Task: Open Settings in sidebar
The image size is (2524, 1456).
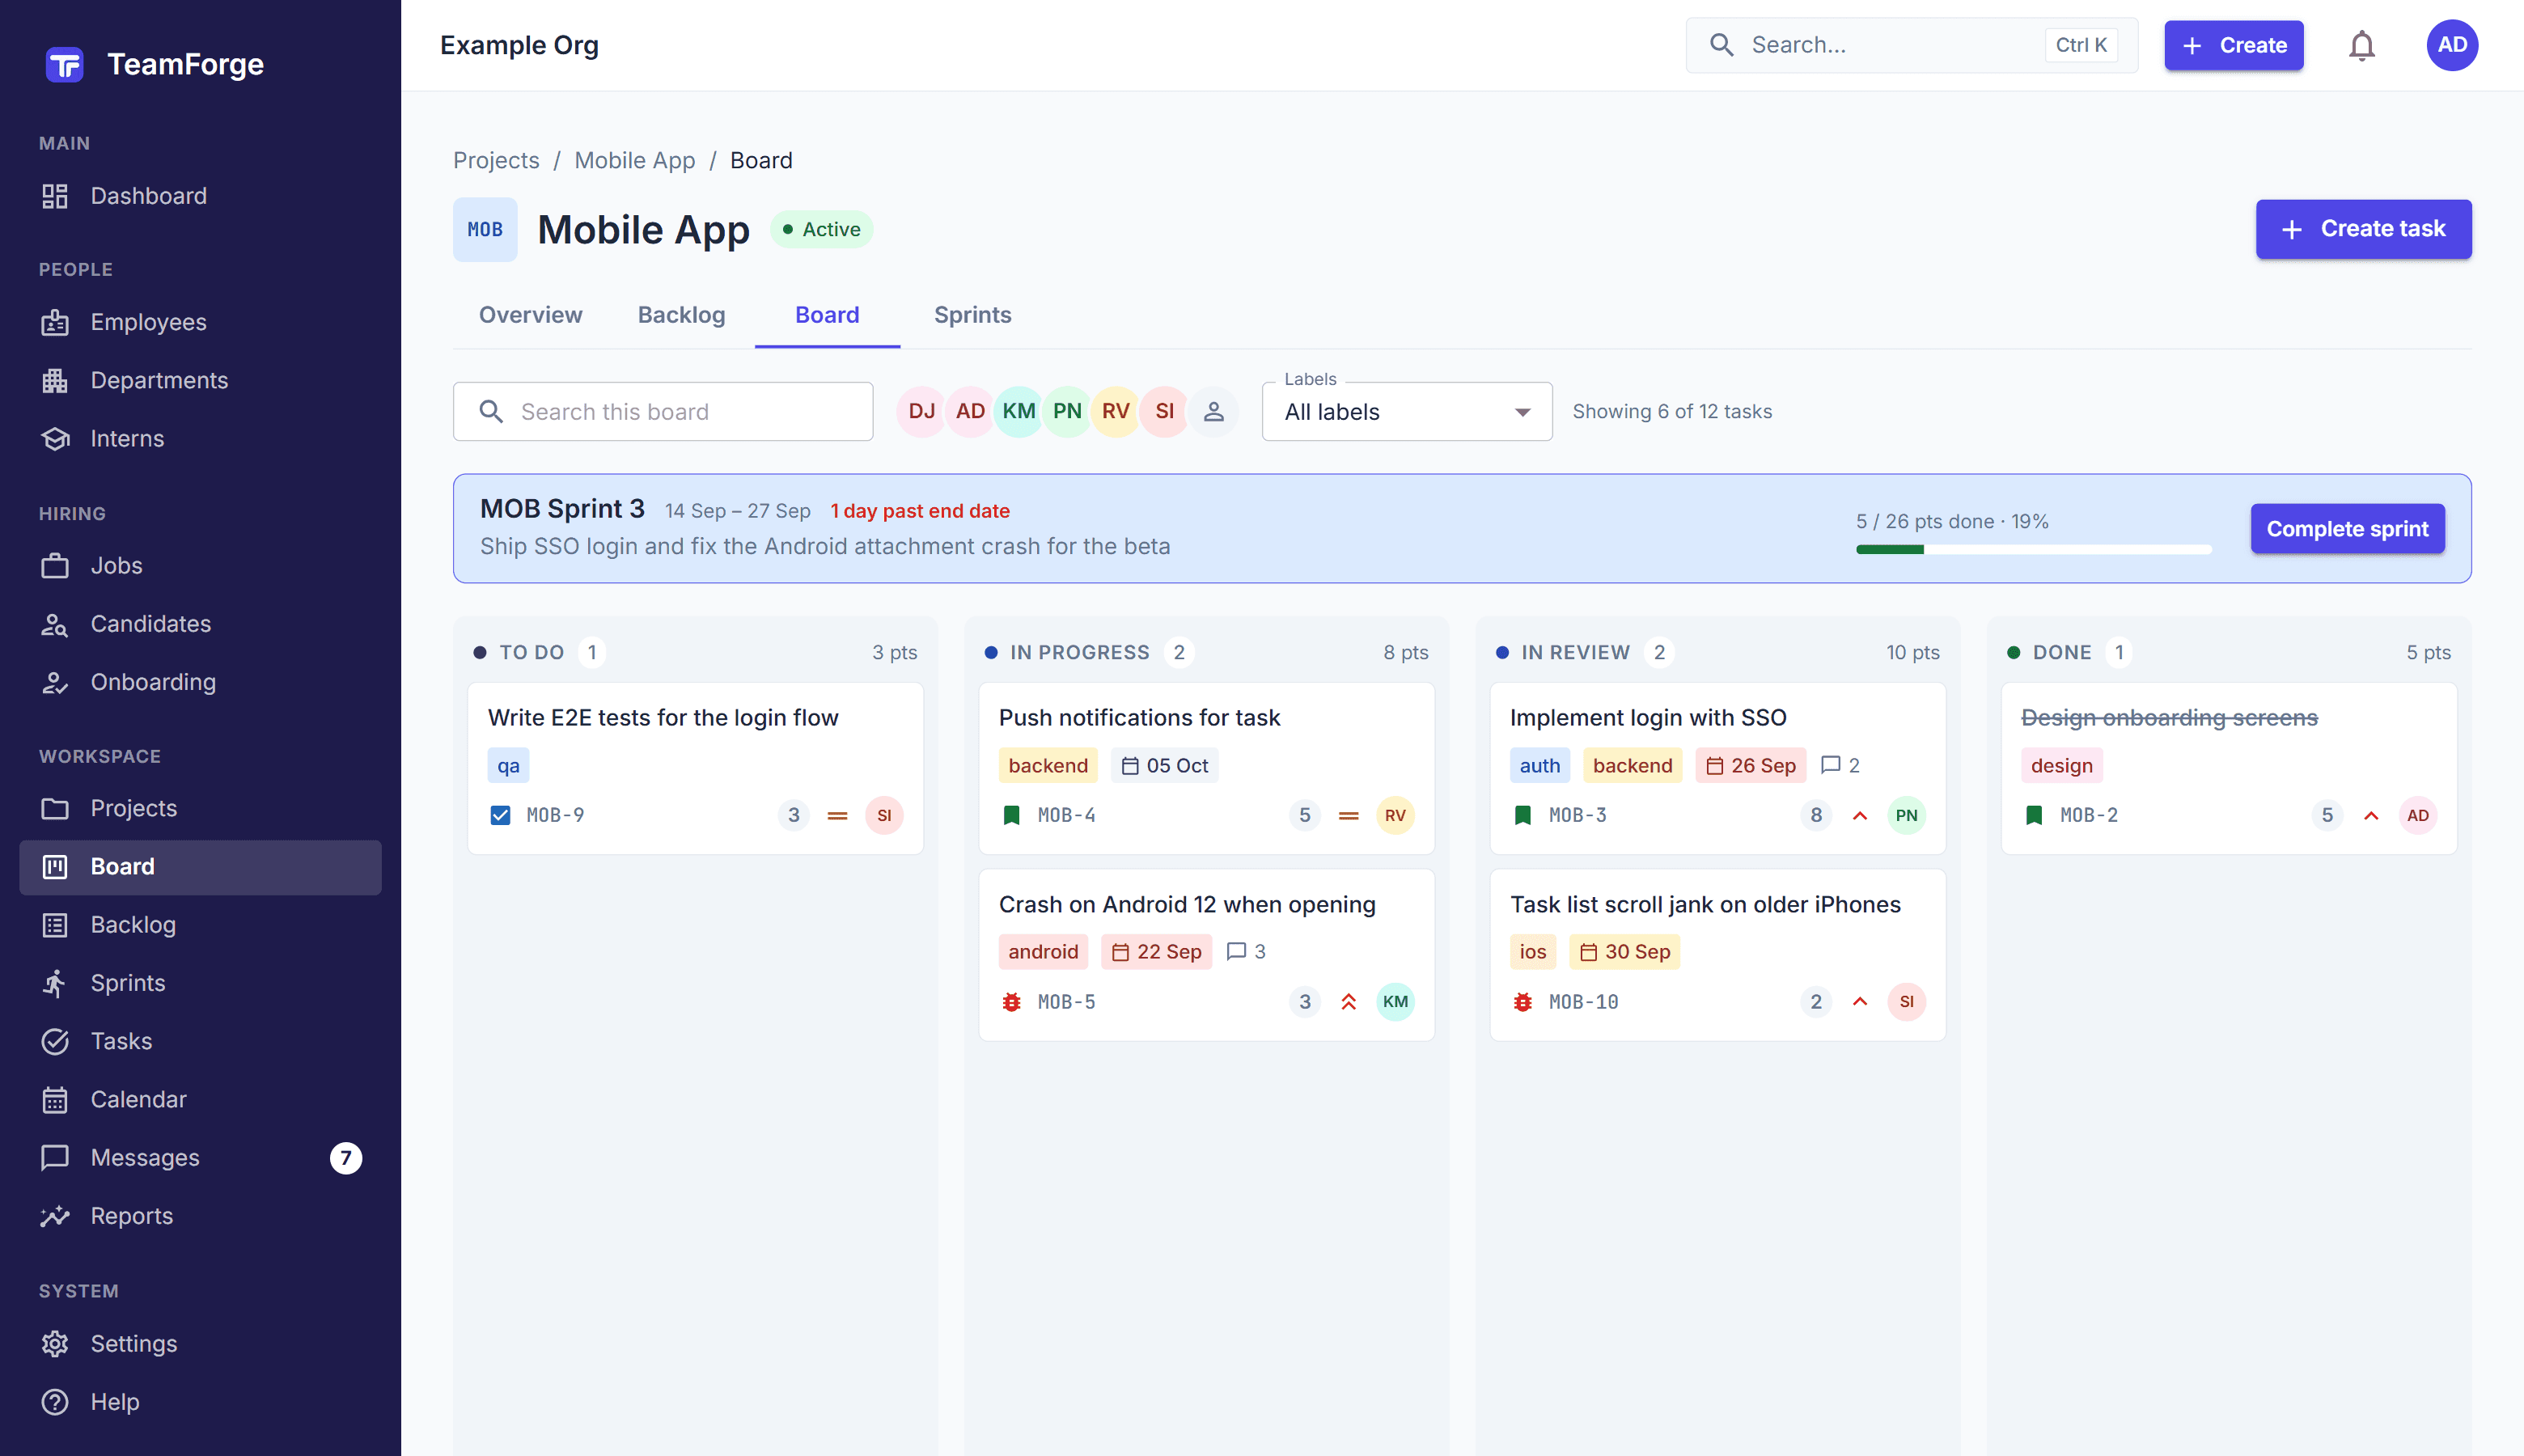Action: click(200, 1343)
